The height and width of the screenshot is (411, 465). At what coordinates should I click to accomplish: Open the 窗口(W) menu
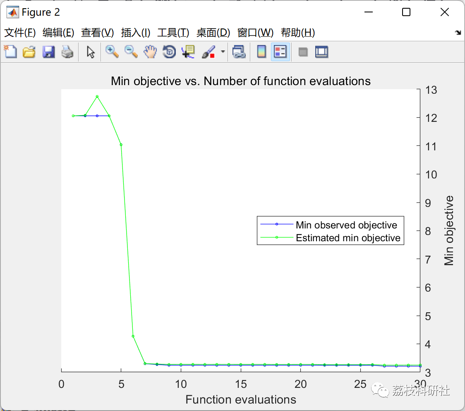[x=255, y=33]
